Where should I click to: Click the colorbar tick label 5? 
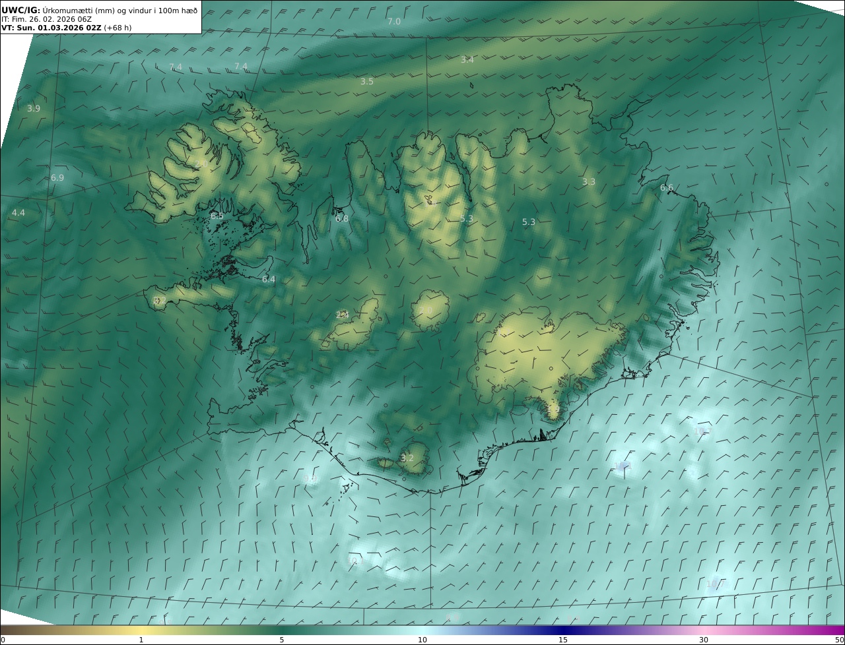[x=282, y=640]
